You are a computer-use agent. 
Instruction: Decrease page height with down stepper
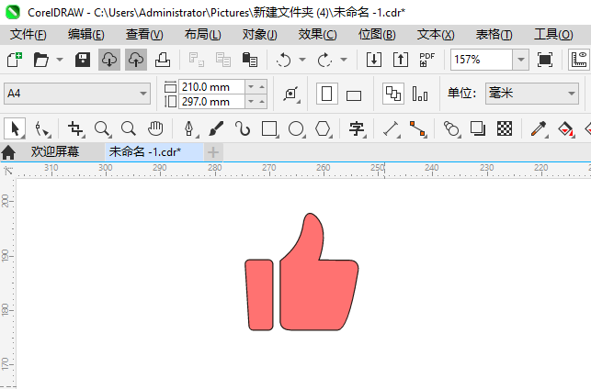pos(251,102)
